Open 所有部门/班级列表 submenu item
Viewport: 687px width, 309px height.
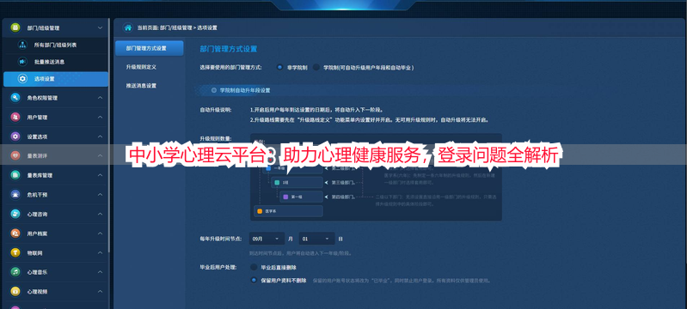pos(56,45)
